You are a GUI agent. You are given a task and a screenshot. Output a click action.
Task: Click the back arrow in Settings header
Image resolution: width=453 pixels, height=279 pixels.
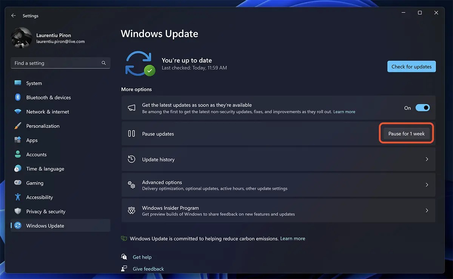14,16
